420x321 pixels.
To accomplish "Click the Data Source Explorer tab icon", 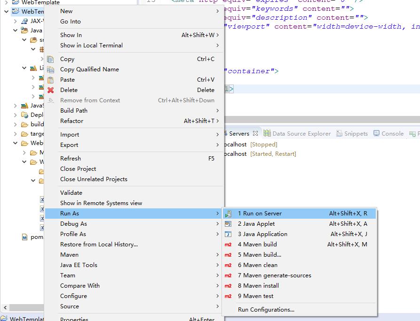I will [267, 133].
